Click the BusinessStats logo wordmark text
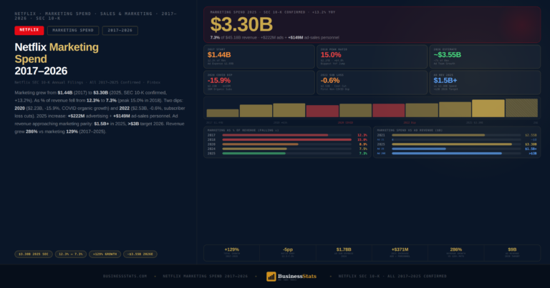 pyautogui.click(x=297, y=276)
